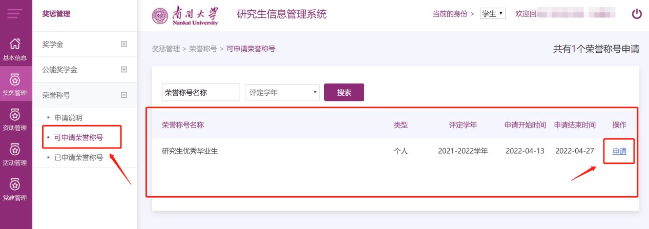Open 已申请荣誉称号 submenu item

coord(78,157)
